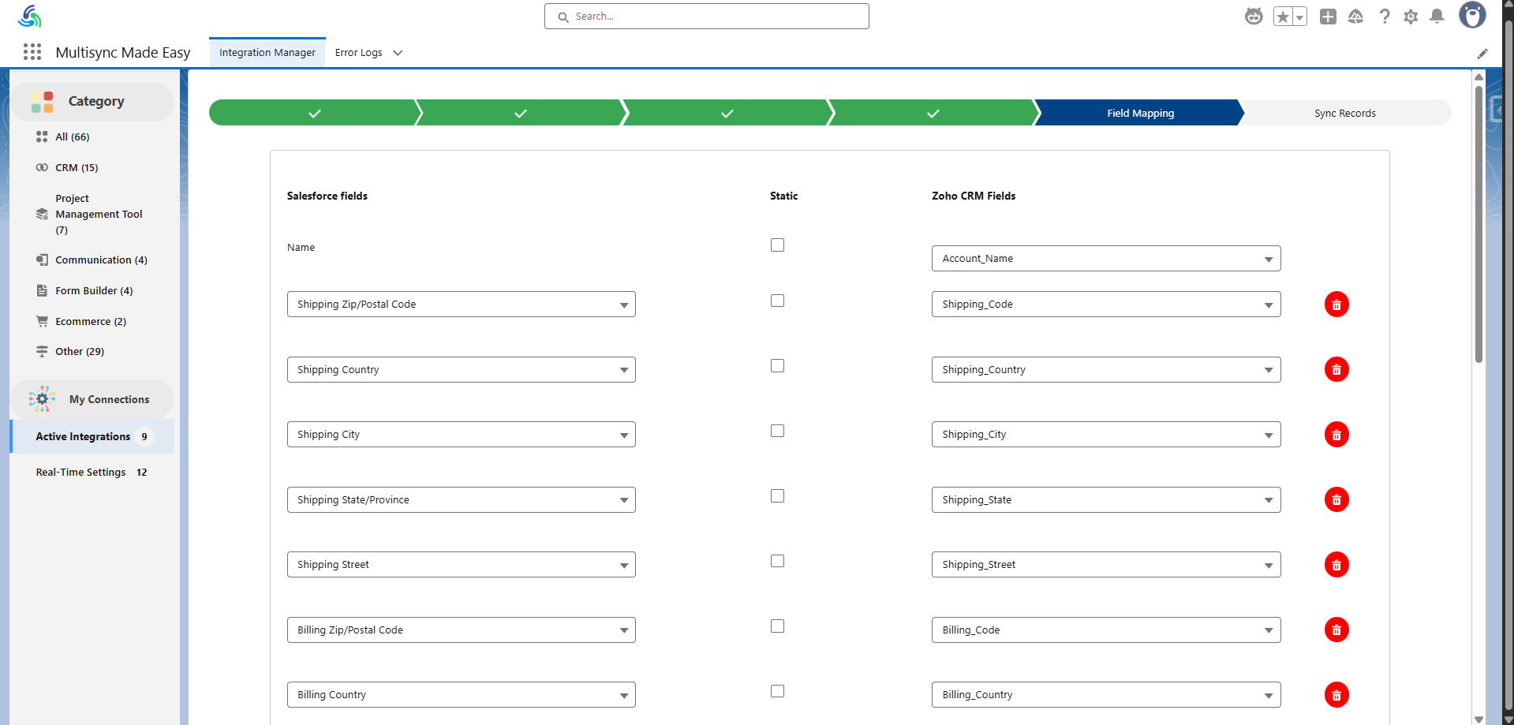Open the user profile avatar
The height and width of the screenshot is (725, 1514).
click(x=1471, y=15)
